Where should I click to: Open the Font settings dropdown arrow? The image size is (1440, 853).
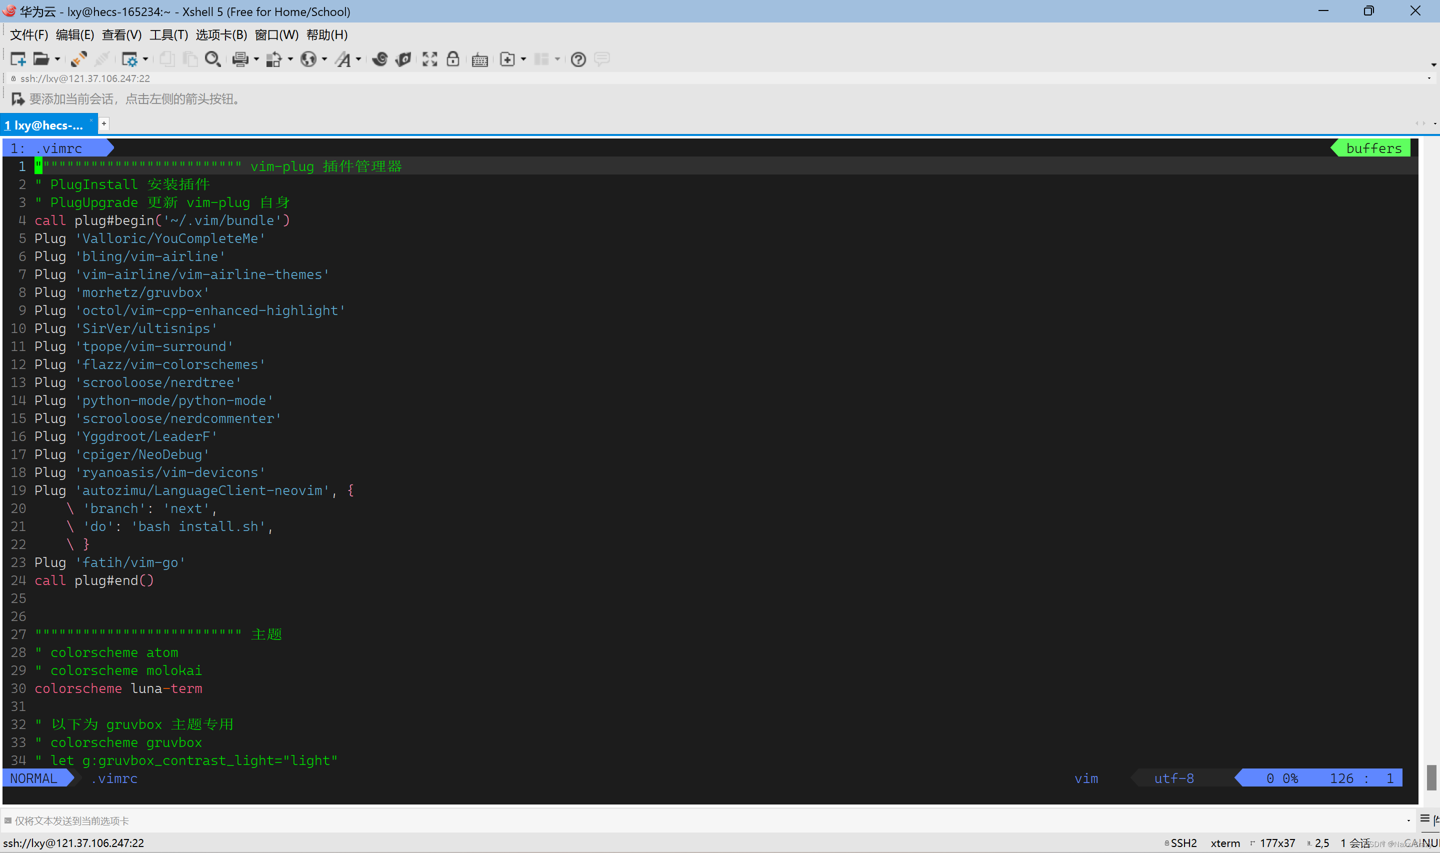[x=357, y=58]
